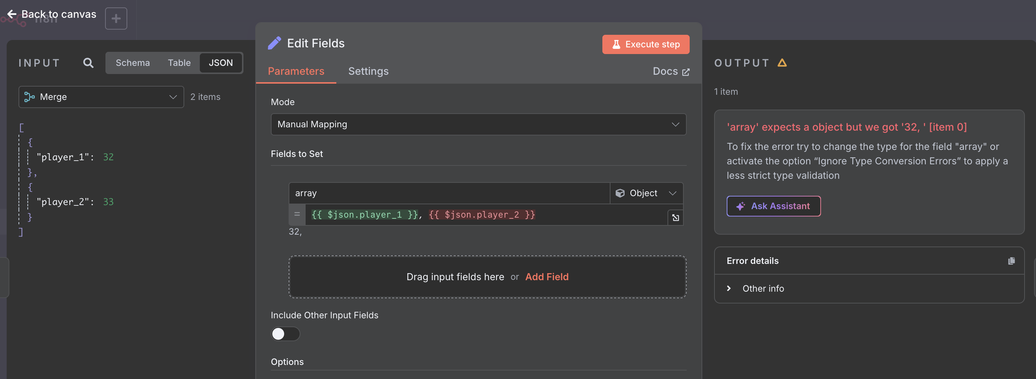Click the Drag input fields here drop zone
1036x379 pixels.
[x=487, y=277]
